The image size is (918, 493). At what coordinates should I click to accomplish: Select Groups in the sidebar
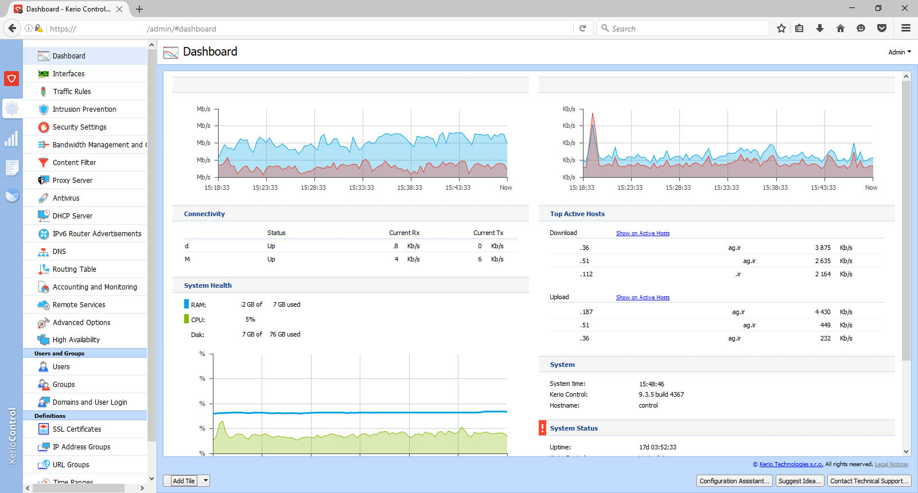point(85,384)
